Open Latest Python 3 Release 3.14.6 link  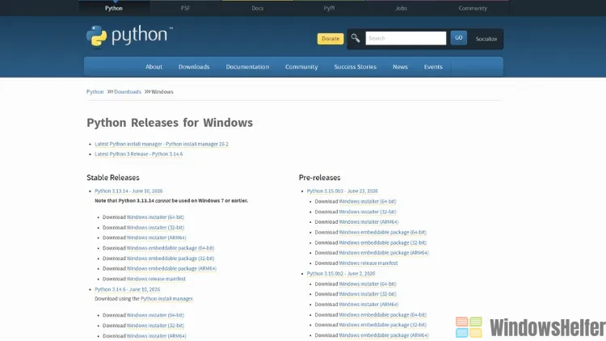point(139,154)
